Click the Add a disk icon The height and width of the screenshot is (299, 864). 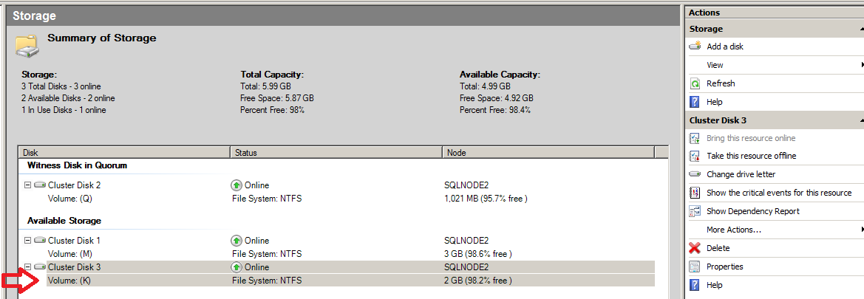pyautogui.click(x=695, y=47)
